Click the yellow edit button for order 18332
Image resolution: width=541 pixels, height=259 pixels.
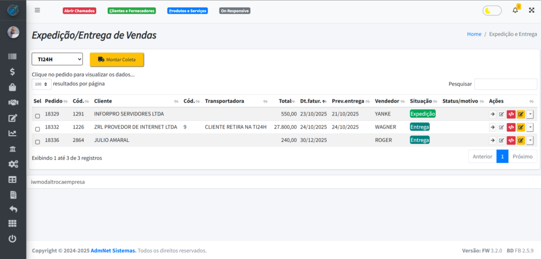520,127
